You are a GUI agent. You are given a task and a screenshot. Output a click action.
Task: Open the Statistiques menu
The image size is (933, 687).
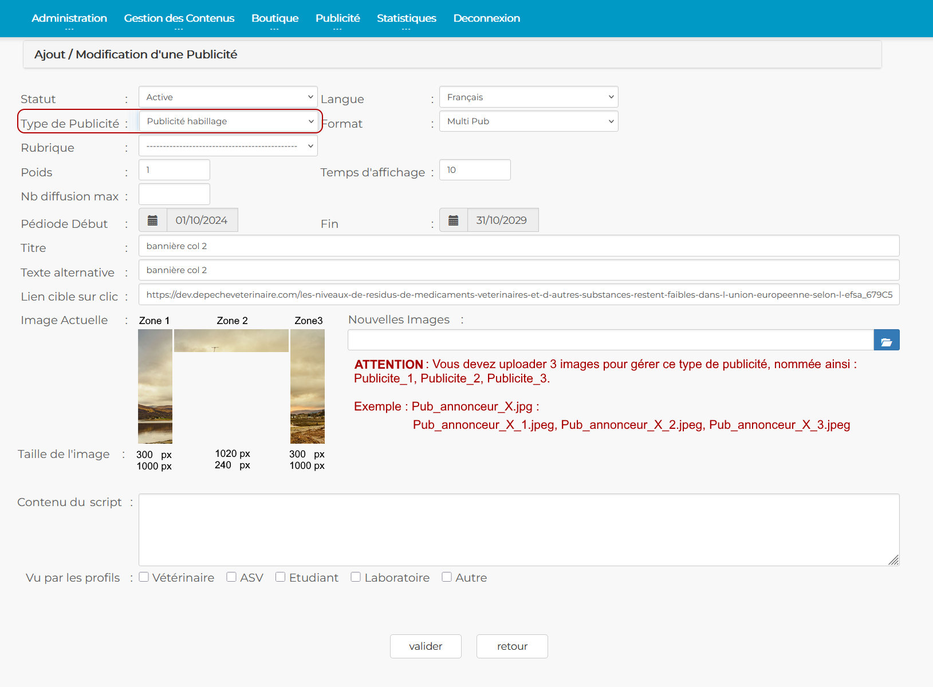pos(406,18)
